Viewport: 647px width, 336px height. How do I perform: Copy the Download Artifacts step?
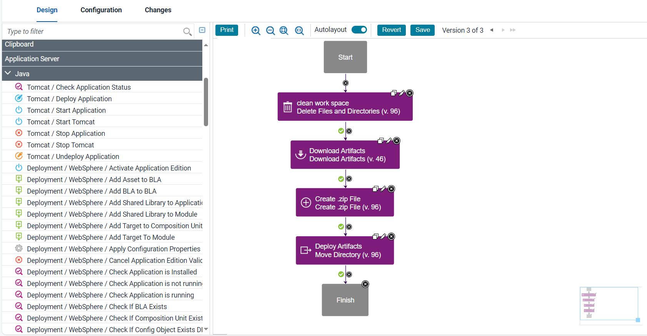(x=380, y=141)
